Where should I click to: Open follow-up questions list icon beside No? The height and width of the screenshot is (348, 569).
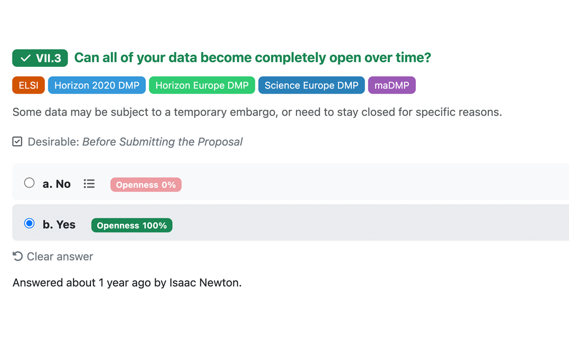click(x=89, y=184)
